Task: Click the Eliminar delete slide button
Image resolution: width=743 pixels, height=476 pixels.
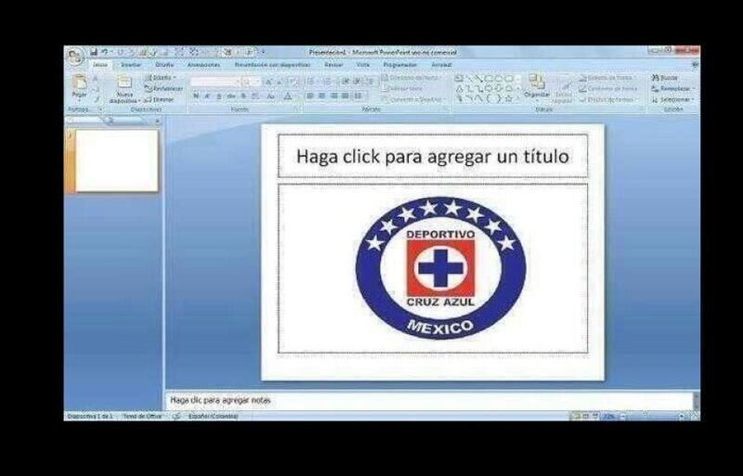Action: (x=160, y=100)
